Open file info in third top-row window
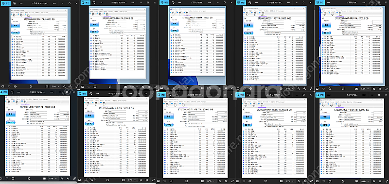The height and width of the screenshot is (184, 389). tap(174, 88)
